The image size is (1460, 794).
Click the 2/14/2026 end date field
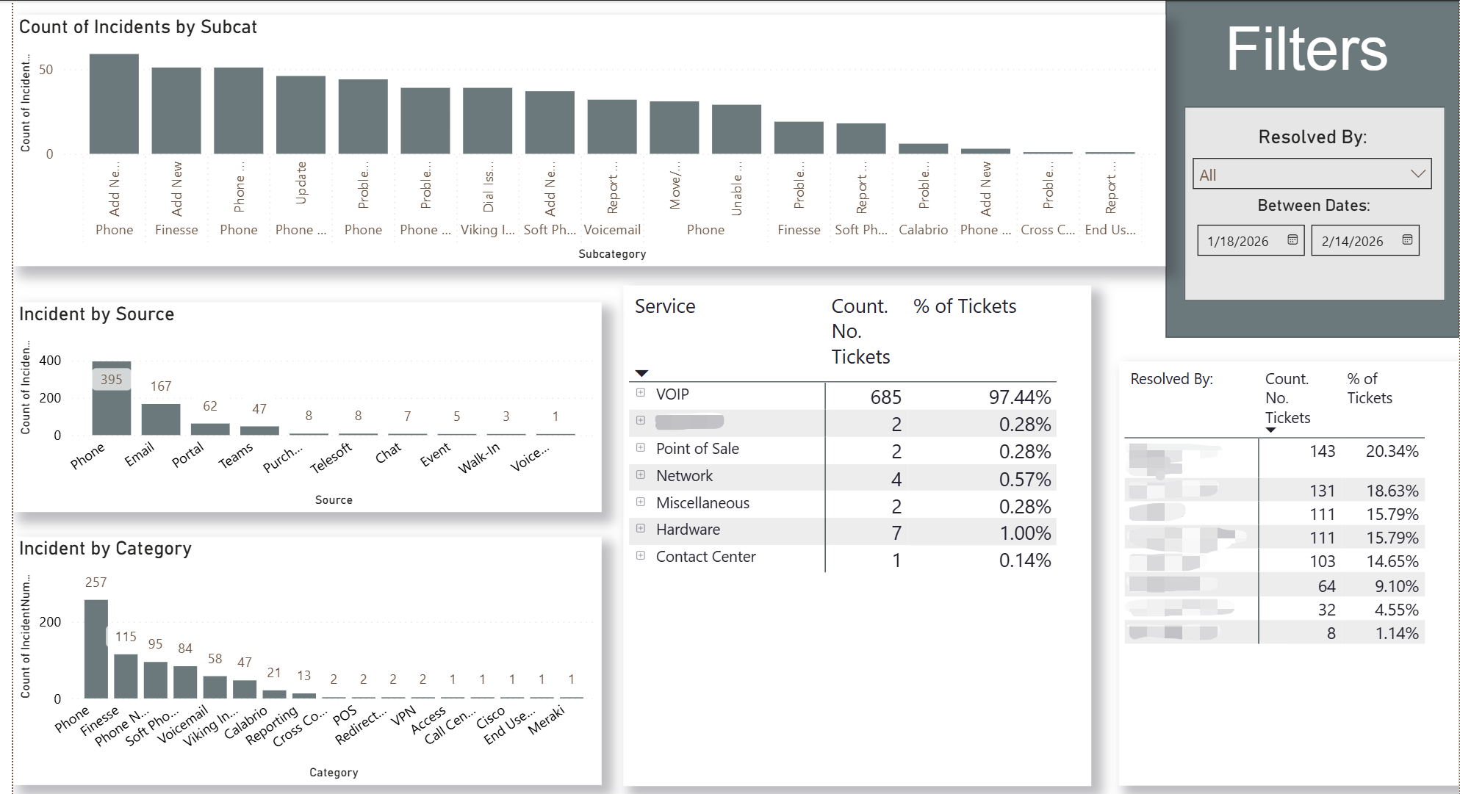(x=1353, y=241)
